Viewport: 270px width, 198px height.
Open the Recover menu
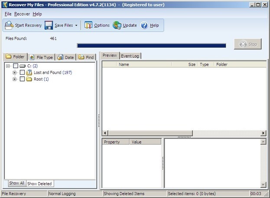click(x=22, y=14)
